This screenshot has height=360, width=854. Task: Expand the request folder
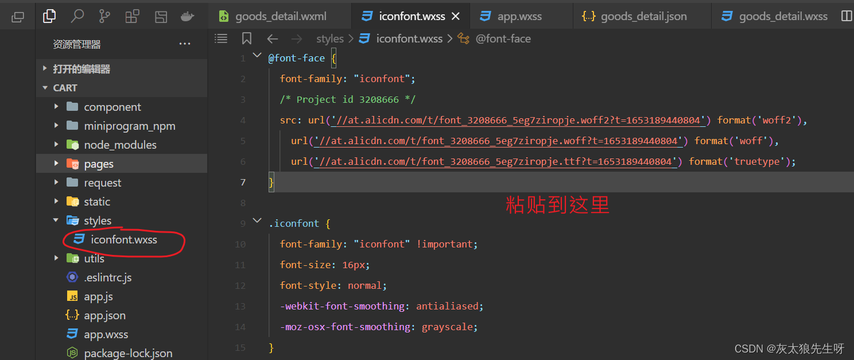coord(122,183)
